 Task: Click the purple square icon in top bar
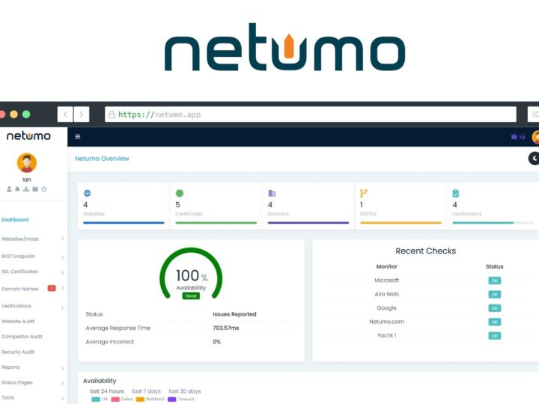coord(514,137)
